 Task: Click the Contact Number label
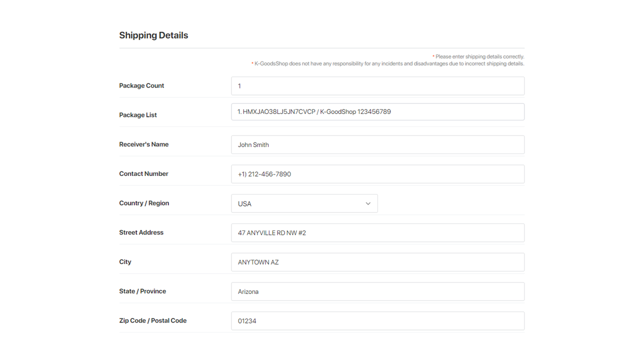[x=143, y=173]
